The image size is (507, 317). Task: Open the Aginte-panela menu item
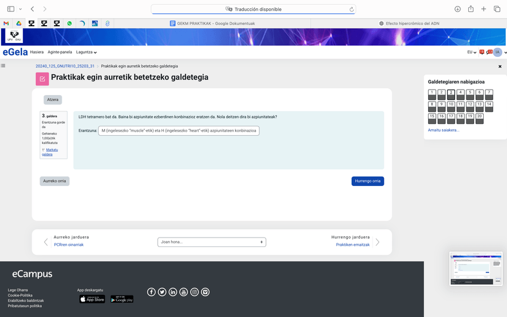point(60,52)
